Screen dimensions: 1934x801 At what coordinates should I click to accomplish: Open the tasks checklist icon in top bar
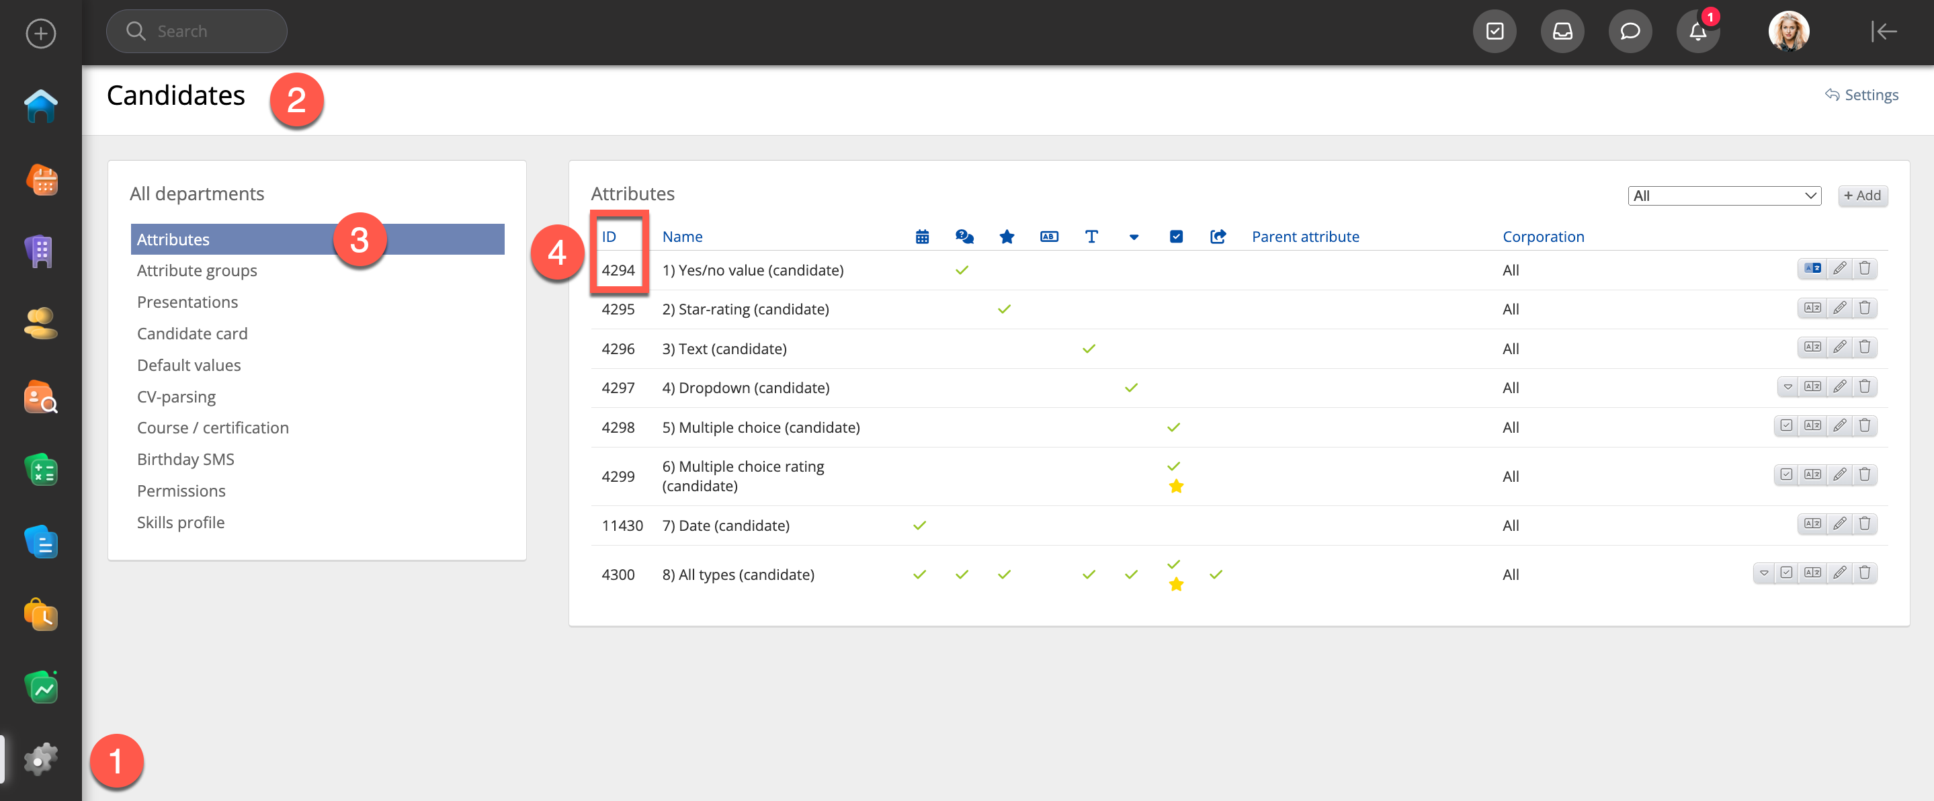click(1494, 32)
